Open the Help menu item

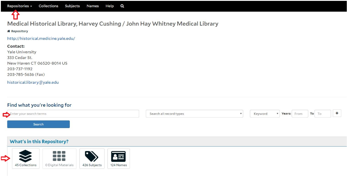110,6
